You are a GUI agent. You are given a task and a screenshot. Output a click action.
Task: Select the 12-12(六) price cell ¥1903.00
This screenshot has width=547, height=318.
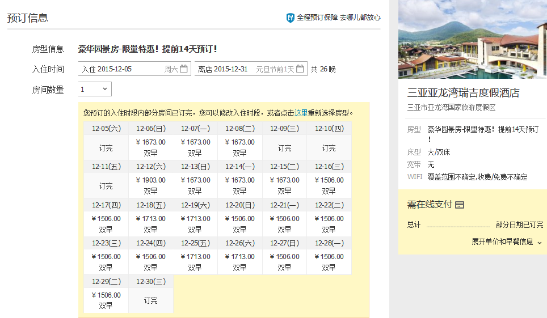point(150,185)
